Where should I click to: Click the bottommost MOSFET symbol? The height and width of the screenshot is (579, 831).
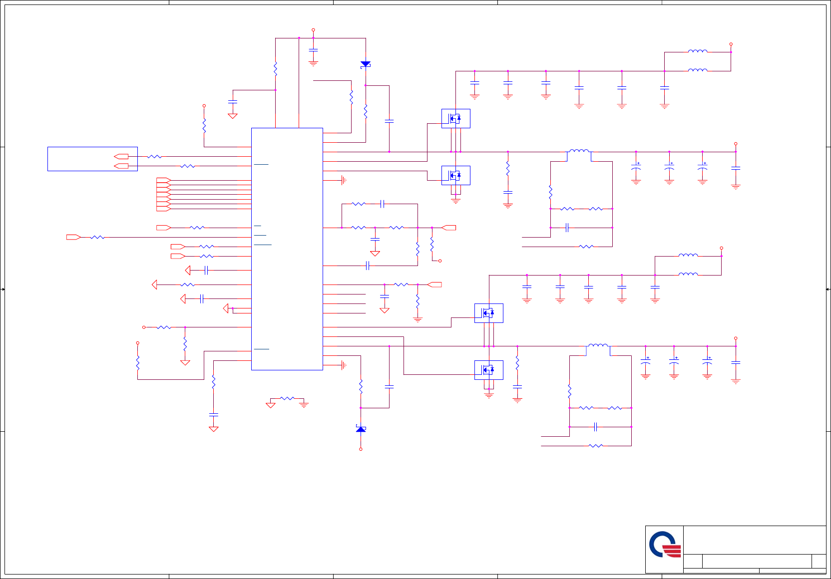pyautogui.click(x=488, y=370)
